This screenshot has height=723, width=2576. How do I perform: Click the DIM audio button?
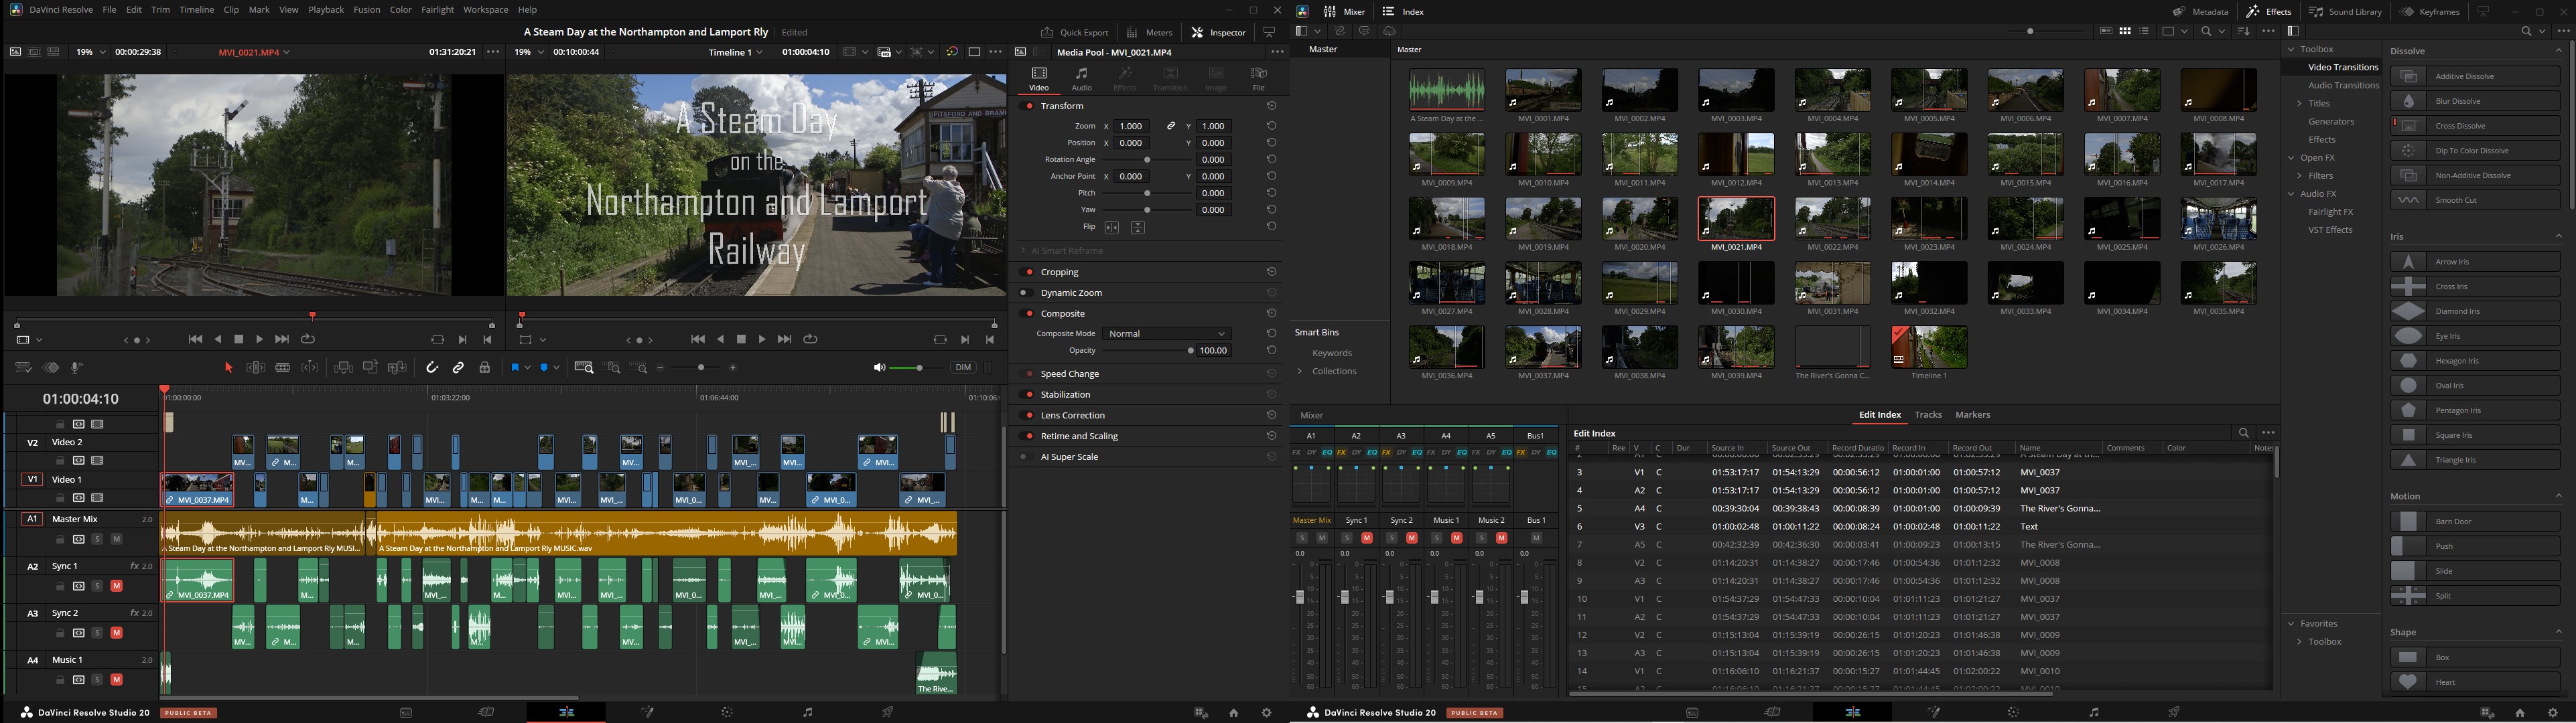963,368
